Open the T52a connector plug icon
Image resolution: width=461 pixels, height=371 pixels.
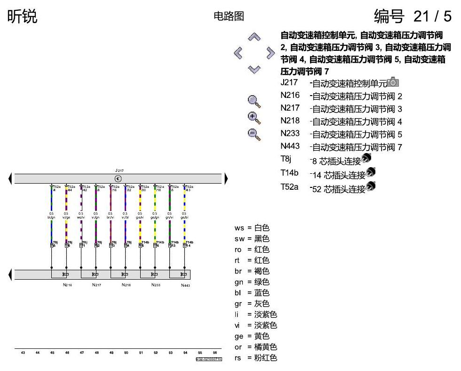coord(371,186)
